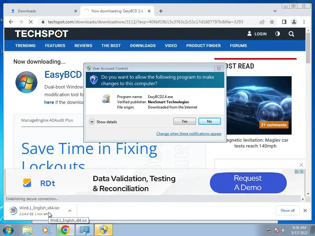The width and height of the screenshot is (315, 236).
Task: Open VIDEO menu item
Action: (171, 45)
